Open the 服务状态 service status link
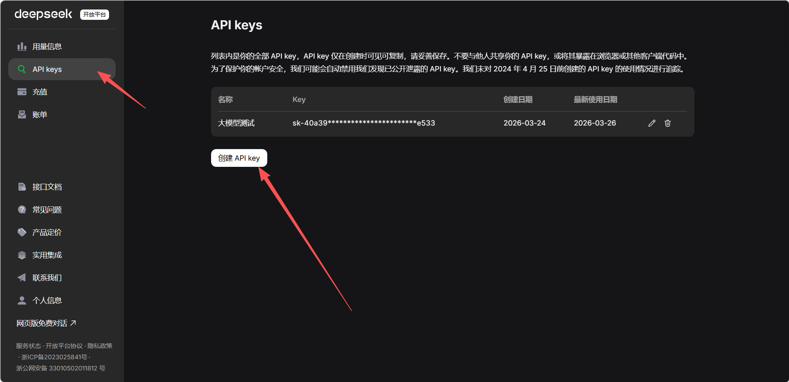The width and height of the screenshot is (789, 382). pyautogui.click(x=29, y=346)
